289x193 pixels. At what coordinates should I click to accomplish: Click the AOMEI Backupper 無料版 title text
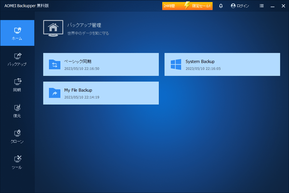click(26, 6)
